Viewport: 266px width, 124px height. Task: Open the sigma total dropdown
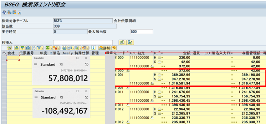[x=49, y=48]
